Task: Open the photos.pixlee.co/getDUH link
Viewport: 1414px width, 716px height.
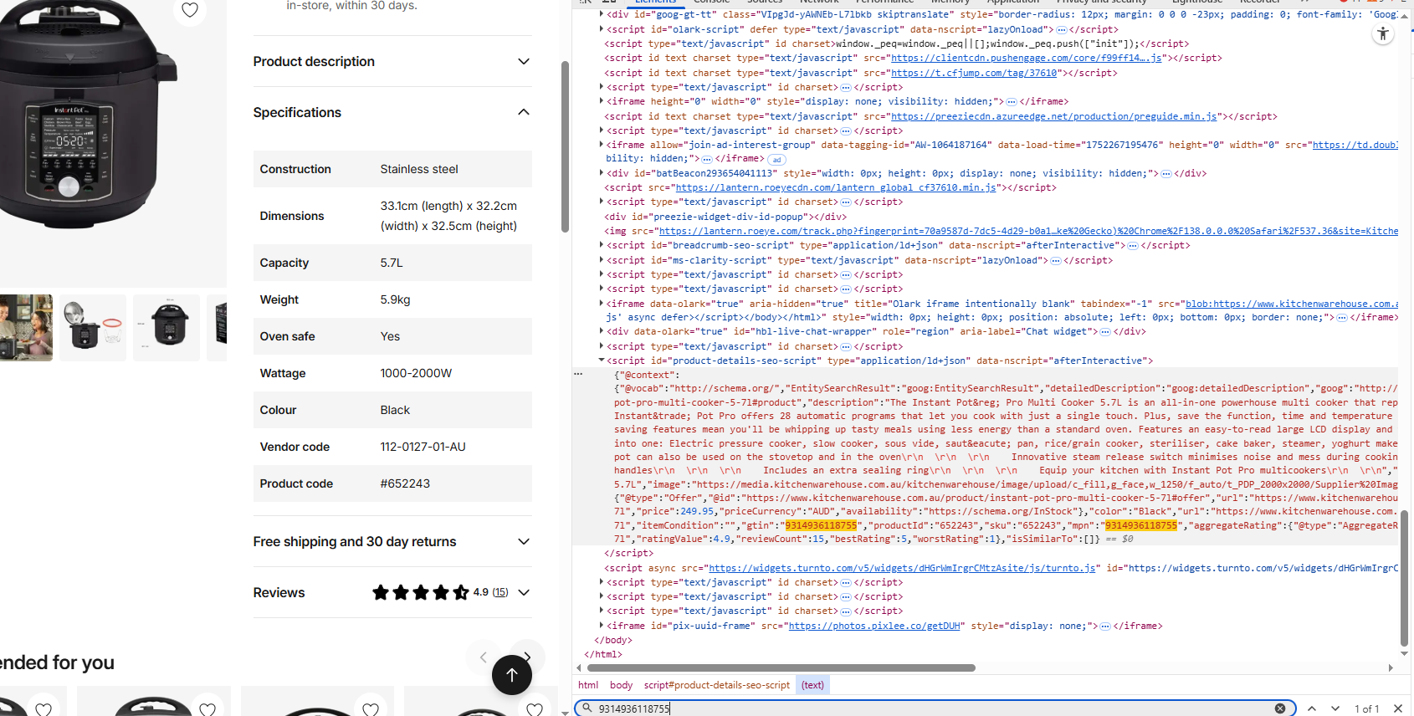Action: pos(874,626)
